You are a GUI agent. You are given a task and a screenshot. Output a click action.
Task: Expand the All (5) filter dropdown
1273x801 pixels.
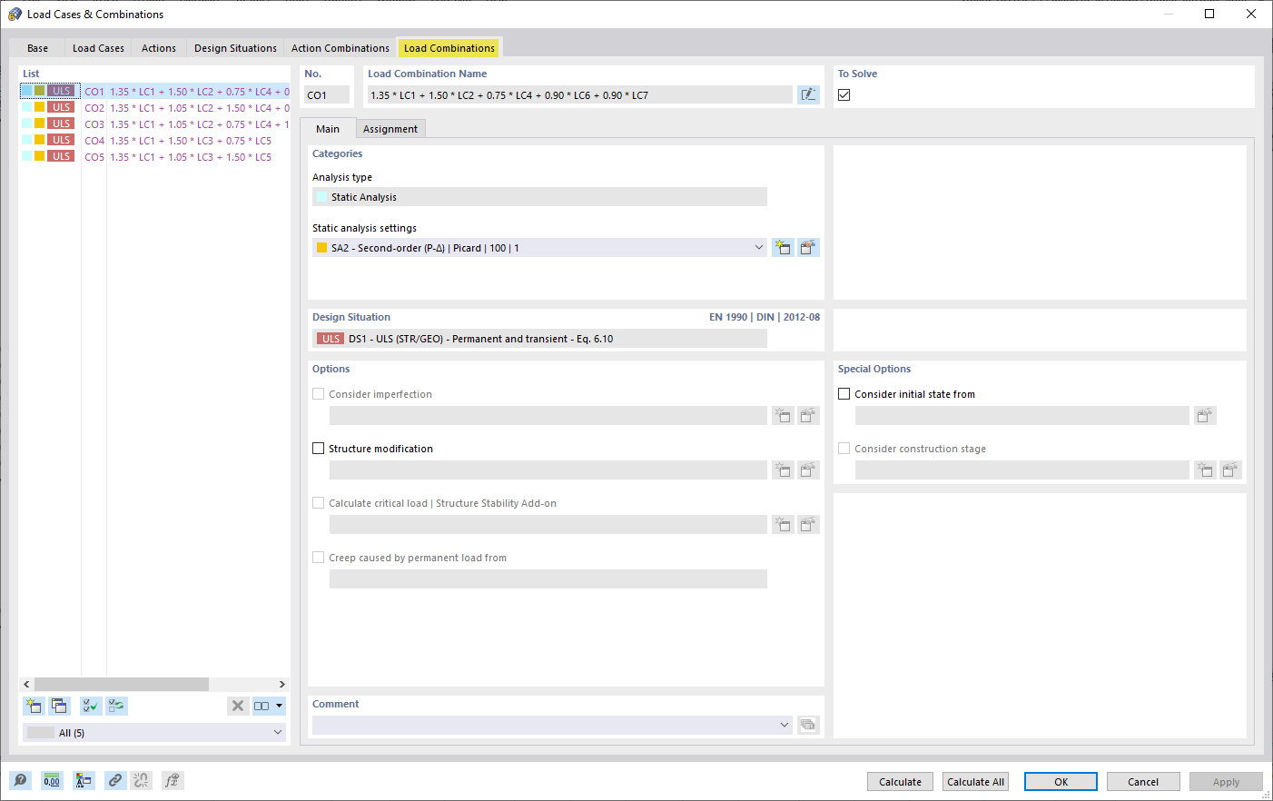pos(277,732)
